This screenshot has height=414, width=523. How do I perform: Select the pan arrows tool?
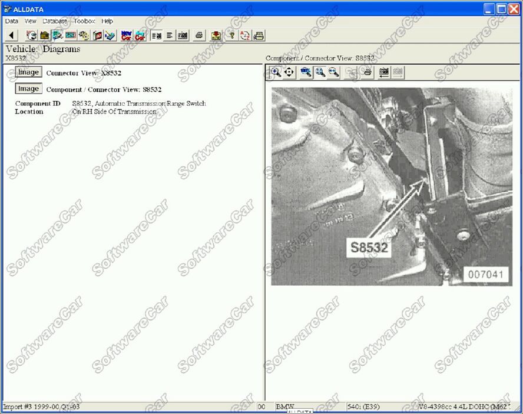289,72
